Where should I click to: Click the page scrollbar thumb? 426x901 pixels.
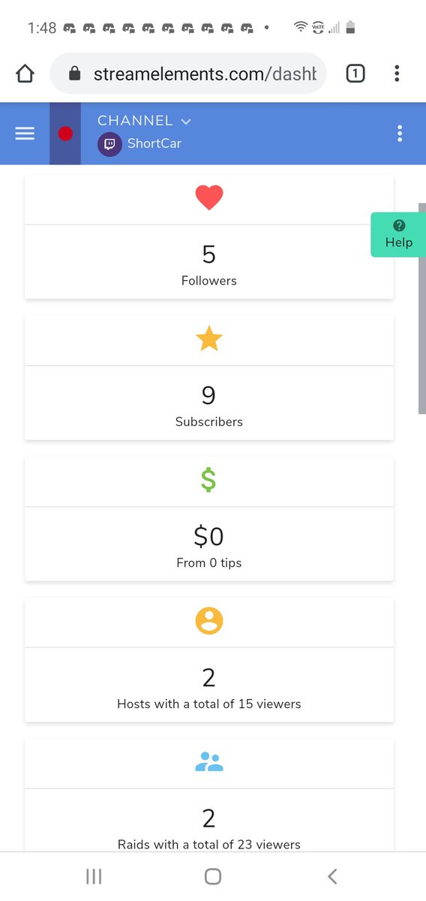(x=422, y=308)
